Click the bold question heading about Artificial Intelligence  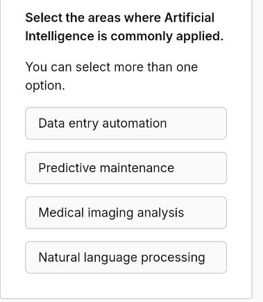pos(124,27)
